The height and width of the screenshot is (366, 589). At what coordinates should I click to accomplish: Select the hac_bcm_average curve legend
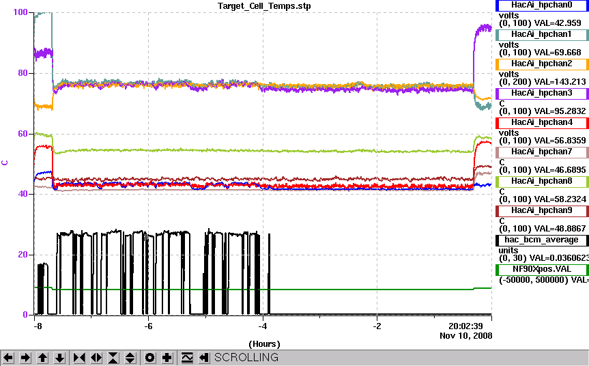542,240
